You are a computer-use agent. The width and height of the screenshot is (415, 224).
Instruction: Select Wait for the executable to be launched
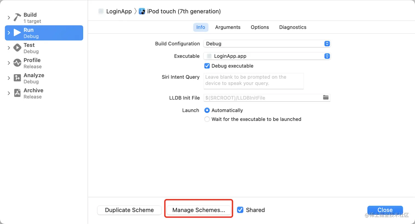(x=207, y=119)
